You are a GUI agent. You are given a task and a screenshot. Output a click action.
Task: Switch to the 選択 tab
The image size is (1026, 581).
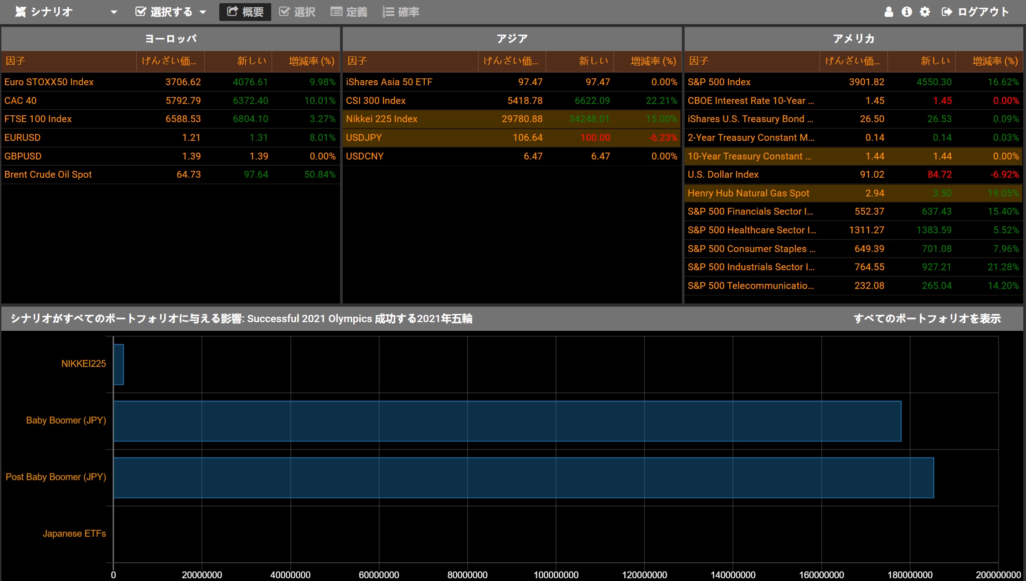pyautogui.click(x=297, y=12)
